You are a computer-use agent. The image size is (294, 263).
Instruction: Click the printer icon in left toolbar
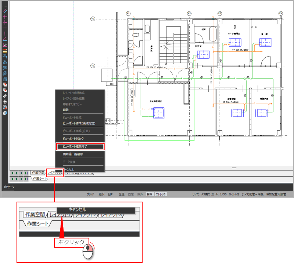(5, 101)
